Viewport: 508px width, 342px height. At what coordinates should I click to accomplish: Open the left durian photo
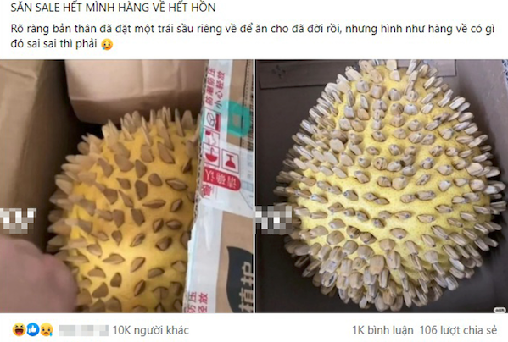pyautogui.click(x=126, y=186)
